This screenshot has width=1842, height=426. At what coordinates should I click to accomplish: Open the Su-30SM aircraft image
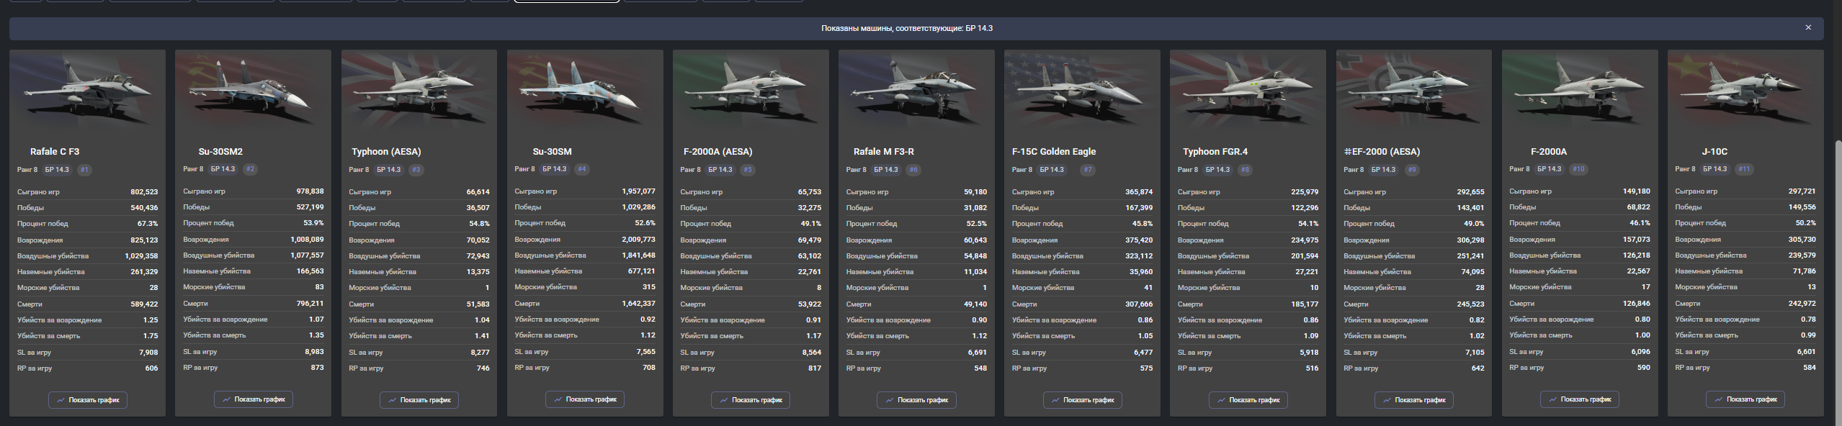pos(585,91)
